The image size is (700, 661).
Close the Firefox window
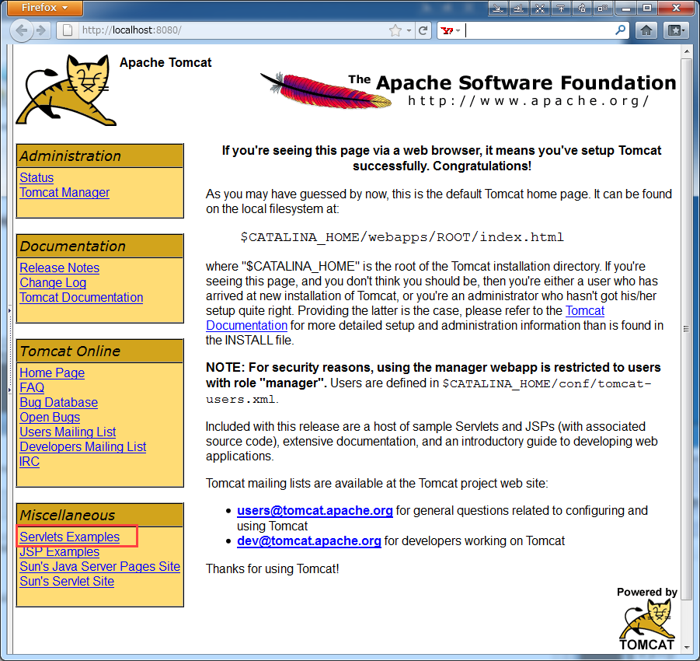pyautogui.click(x=677, y=8)
